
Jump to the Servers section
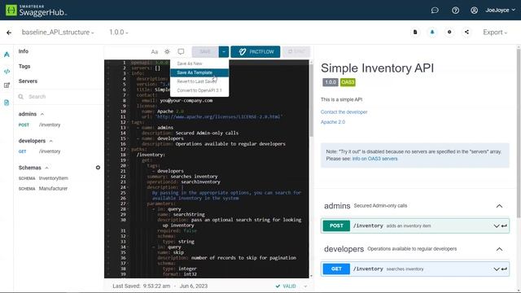(x=28, y=81)
